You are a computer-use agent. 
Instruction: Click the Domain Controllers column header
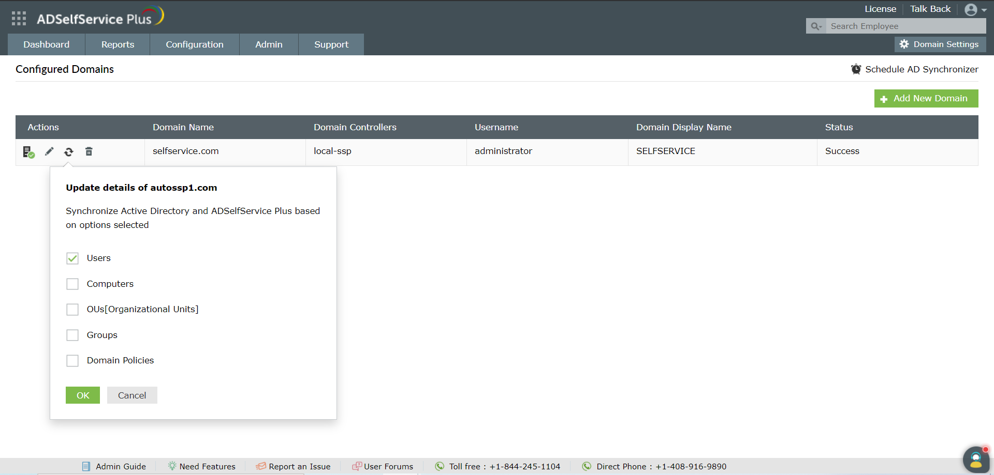tap(355, 127)
